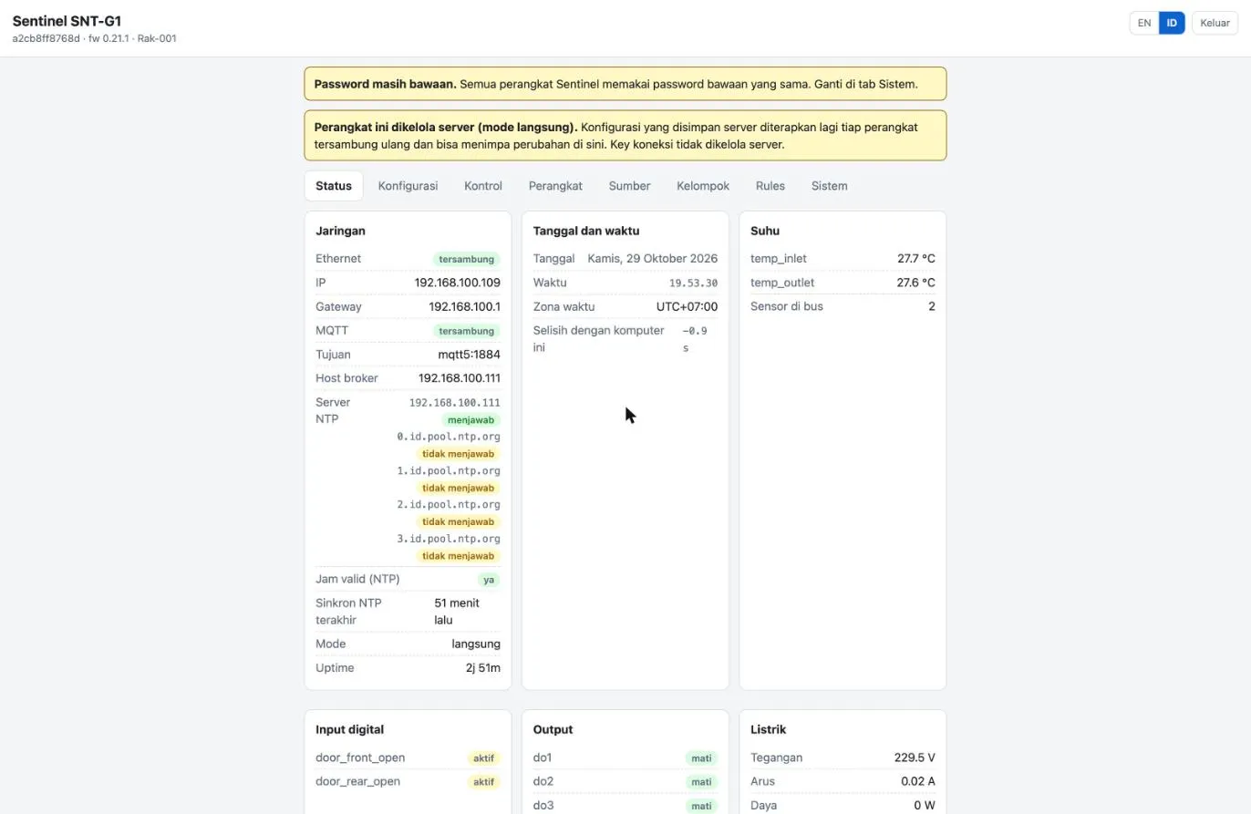Open the Status tab
The width and height of the screenshot is (1251, 814).
coord(334,186)
